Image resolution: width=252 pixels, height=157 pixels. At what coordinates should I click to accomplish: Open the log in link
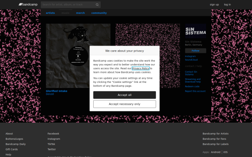227,5
